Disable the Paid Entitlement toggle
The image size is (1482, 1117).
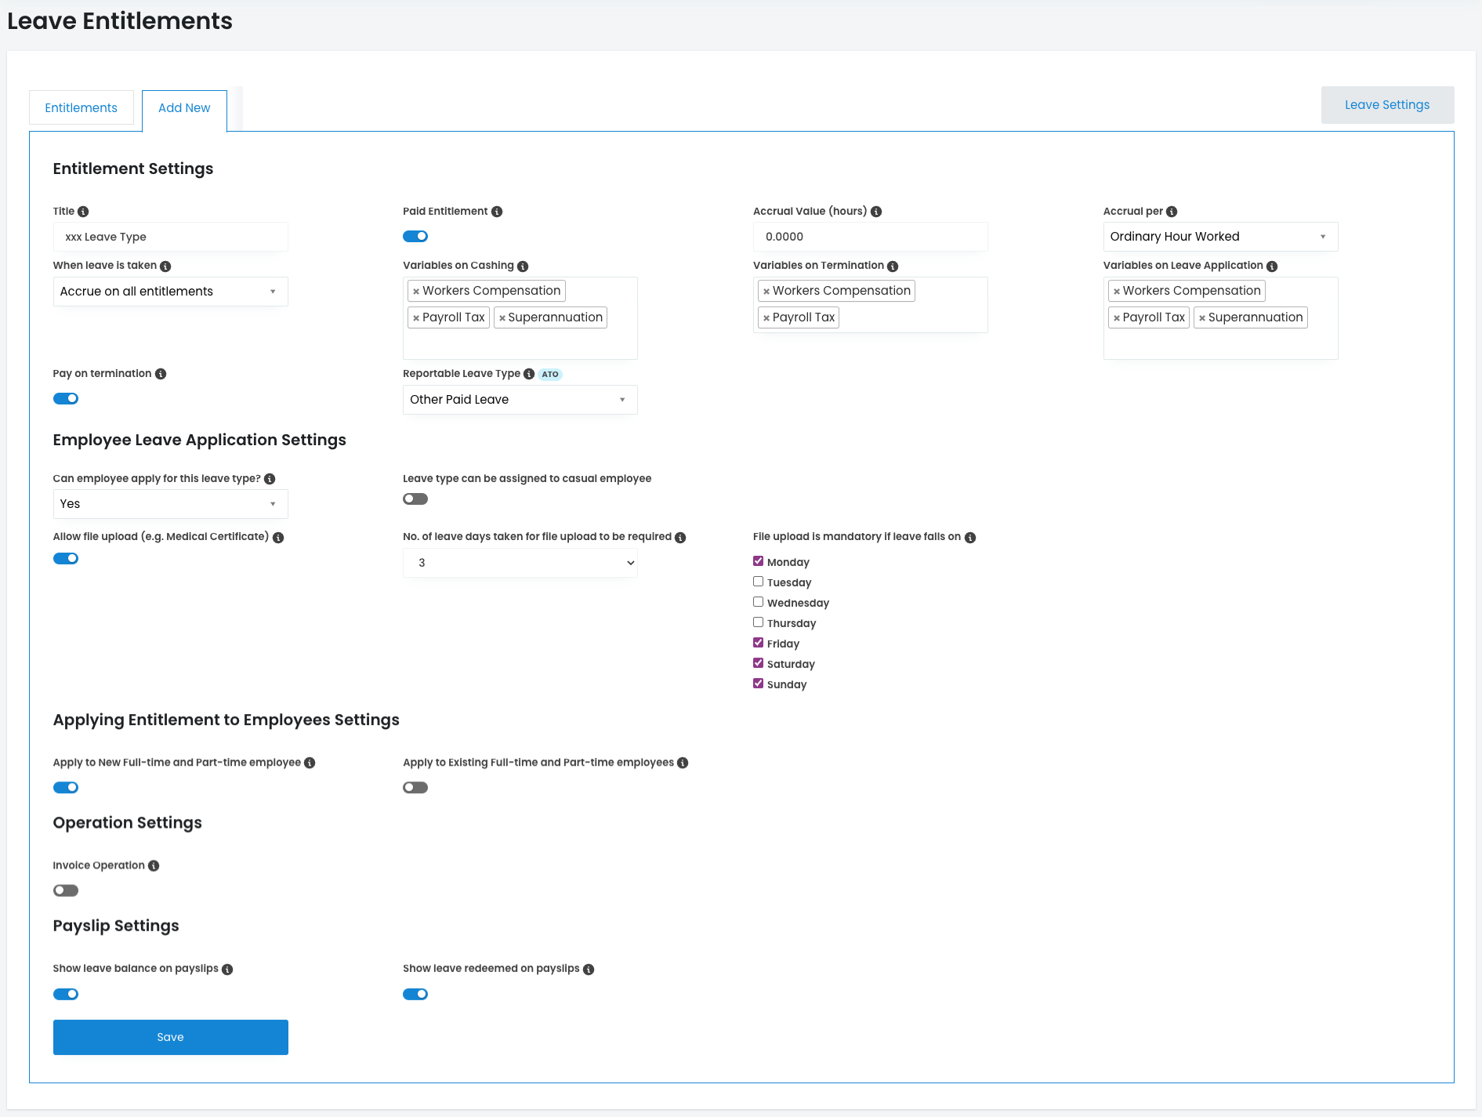415,237
